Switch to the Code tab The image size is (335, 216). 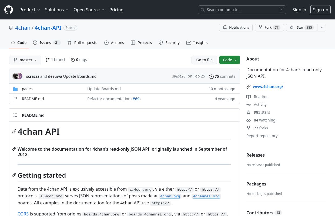(19, 43)
